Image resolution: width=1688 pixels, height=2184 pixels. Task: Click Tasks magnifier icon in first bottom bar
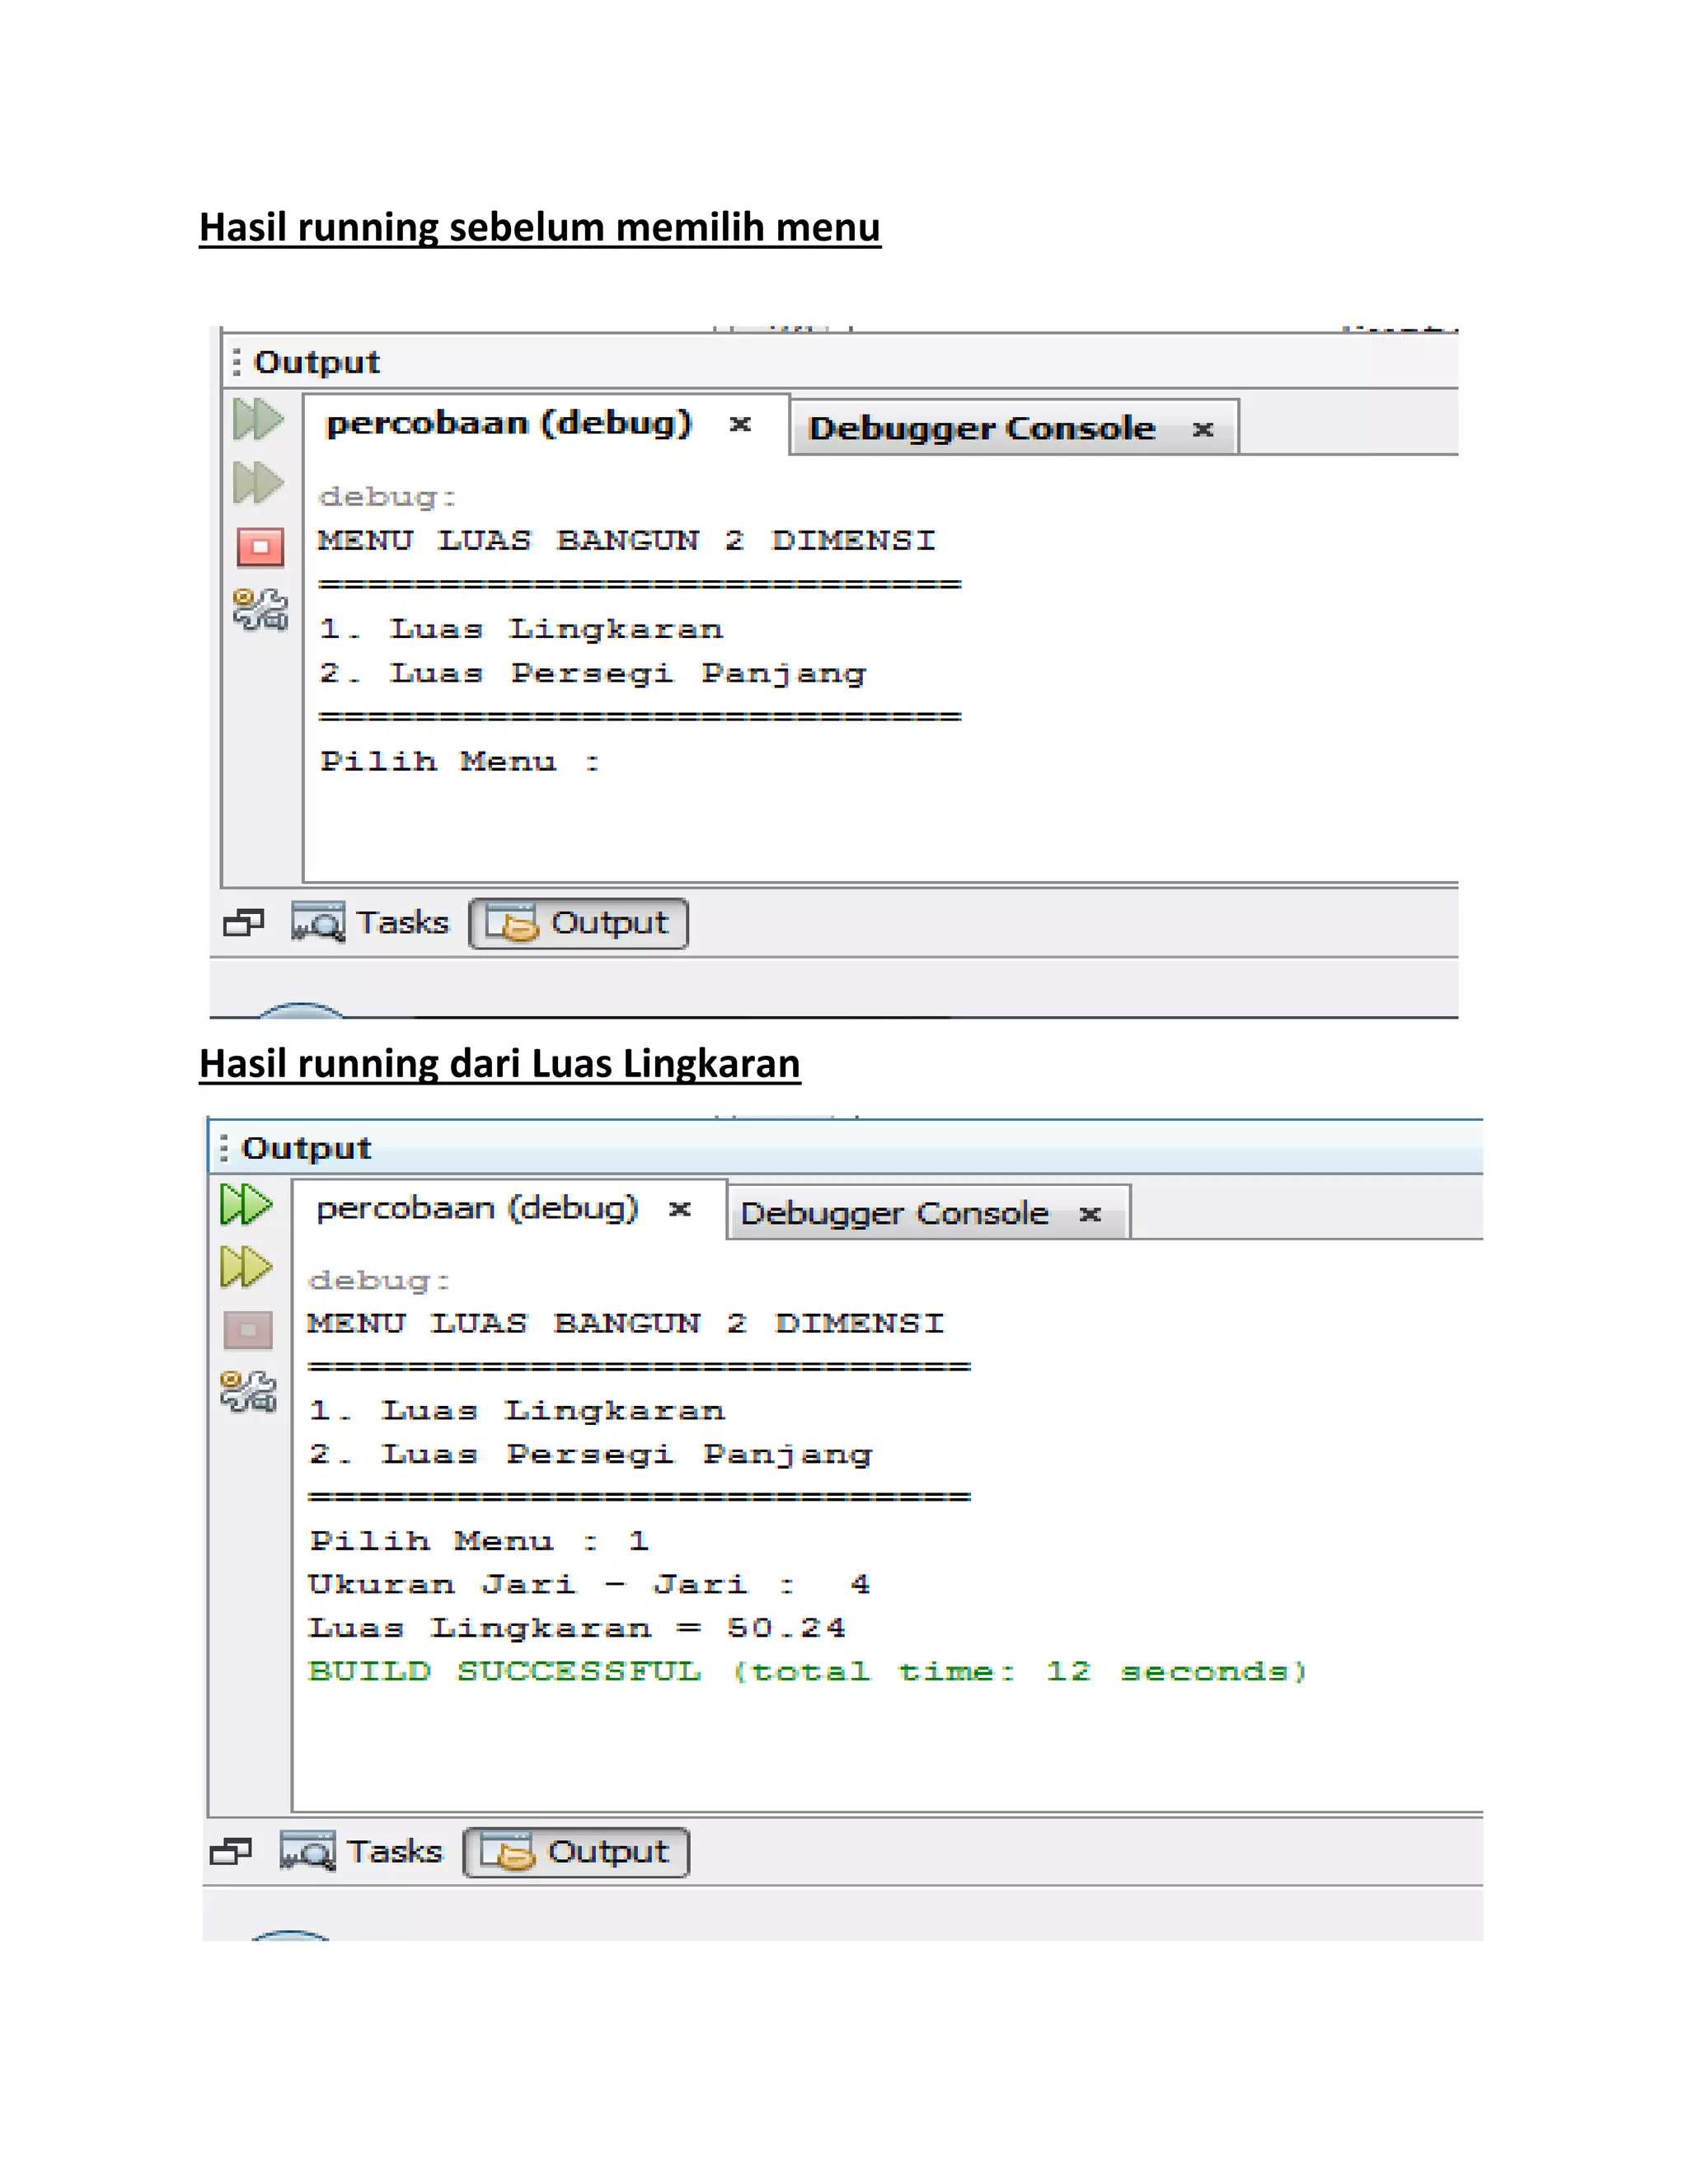click(x=318, y=922)
